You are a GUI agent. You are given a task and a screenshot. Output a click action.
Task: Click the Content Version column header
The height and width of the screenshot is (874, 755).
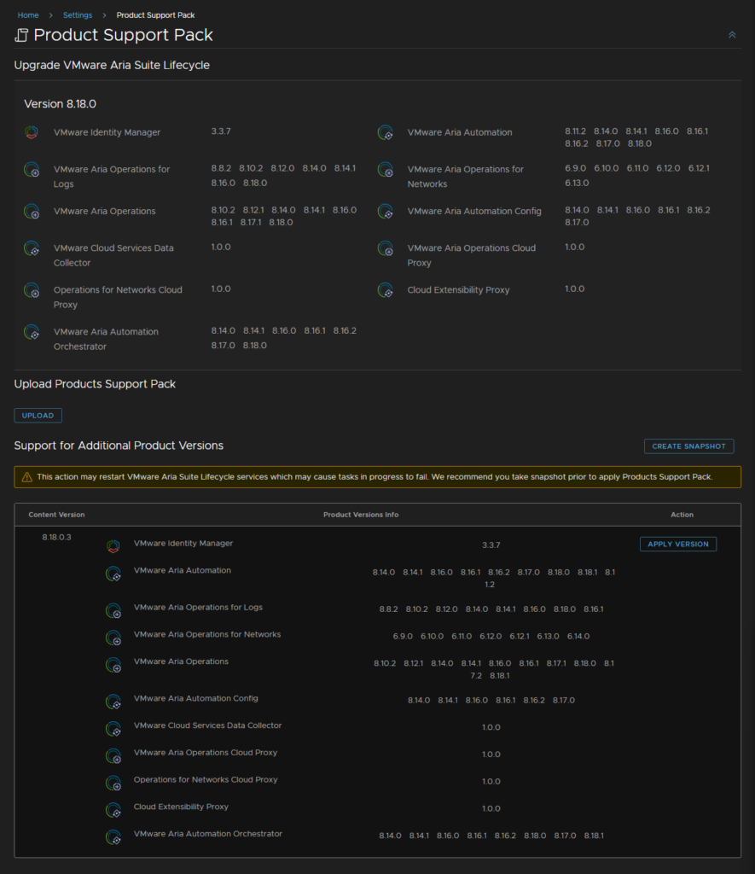click(x=56, y=515)
